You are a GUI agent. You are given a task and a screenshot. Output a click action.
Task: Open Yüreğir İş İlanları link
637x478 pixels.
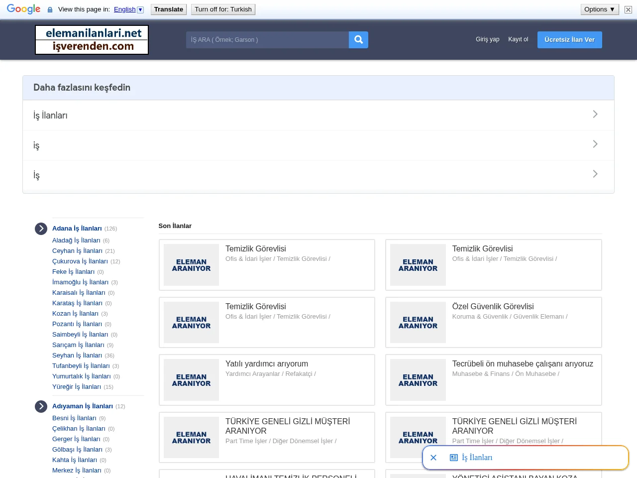click(x=77, y=387)
